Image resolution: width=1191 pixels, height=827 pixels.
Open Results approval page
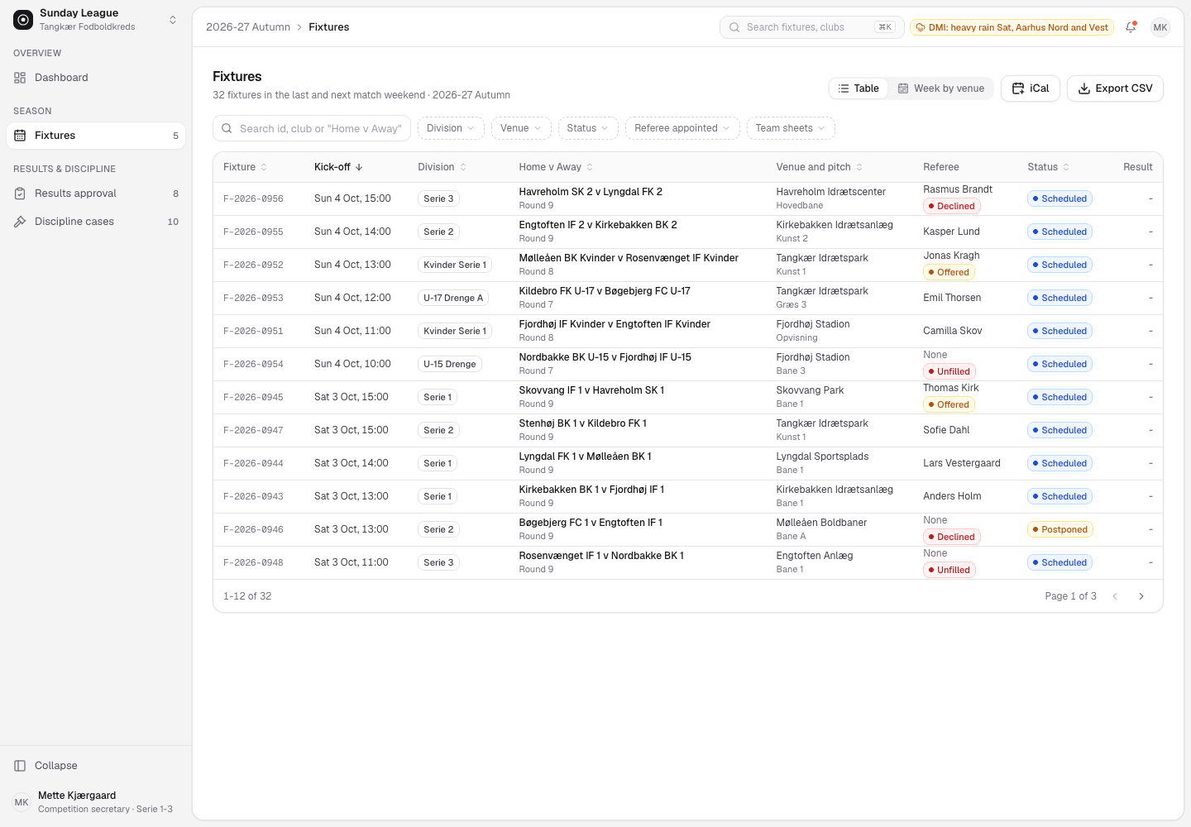click(x=96, y=194)
